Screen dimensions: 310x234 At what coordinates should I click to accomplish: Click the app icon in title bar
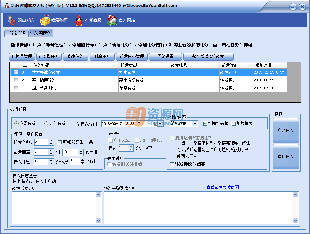tap(7, 5)
